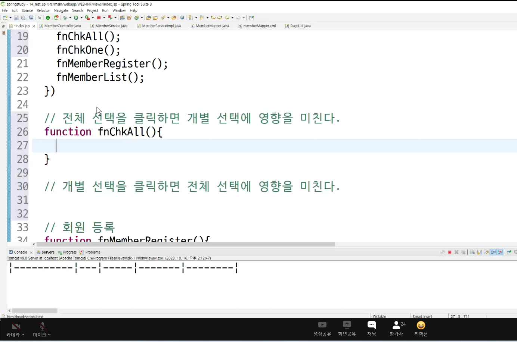Open the Window menu
517x342 pixels.
pyautogui.click(x=119, y=10)
